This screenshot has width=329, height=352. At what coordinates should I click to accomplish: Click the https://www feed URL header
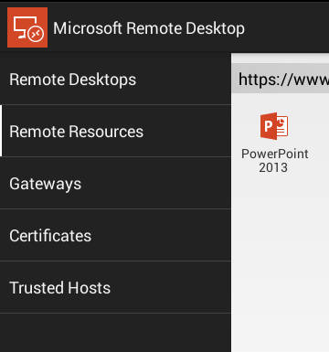pyautogui.click(x=281, y=79)
